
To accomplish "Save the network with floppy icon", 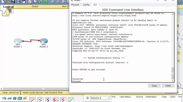I will pyautogui.click(x=13, y=1).
